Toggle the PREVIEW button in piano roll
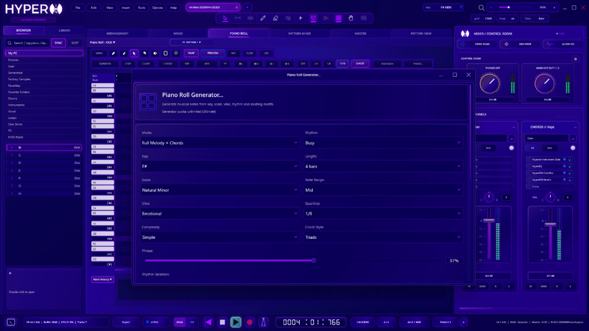This screenshot has height=331, width=589. tap(213, 53)
